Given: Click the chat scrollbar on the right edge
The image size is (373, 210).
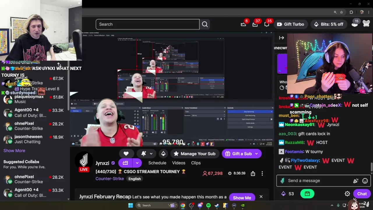Looking at the screenshot, I should pyautogui.click(x=372, y=167).
